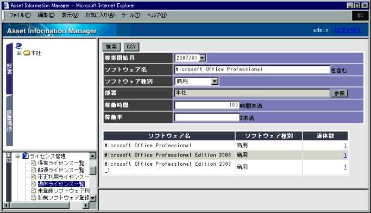Click 遊休数 link for Edition 2003 row

[x=345, y=155]
